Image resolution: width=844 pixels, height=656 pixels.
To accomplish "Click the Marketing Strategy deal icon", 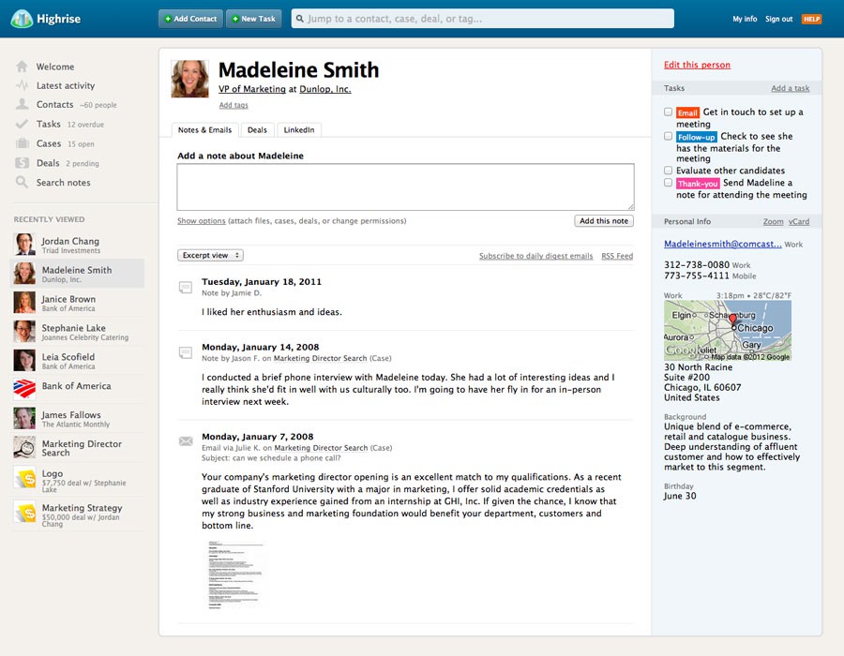I will coord(24,512).
